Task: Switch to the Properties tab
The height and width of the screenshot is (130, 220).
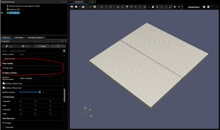Action: point(6,37)
